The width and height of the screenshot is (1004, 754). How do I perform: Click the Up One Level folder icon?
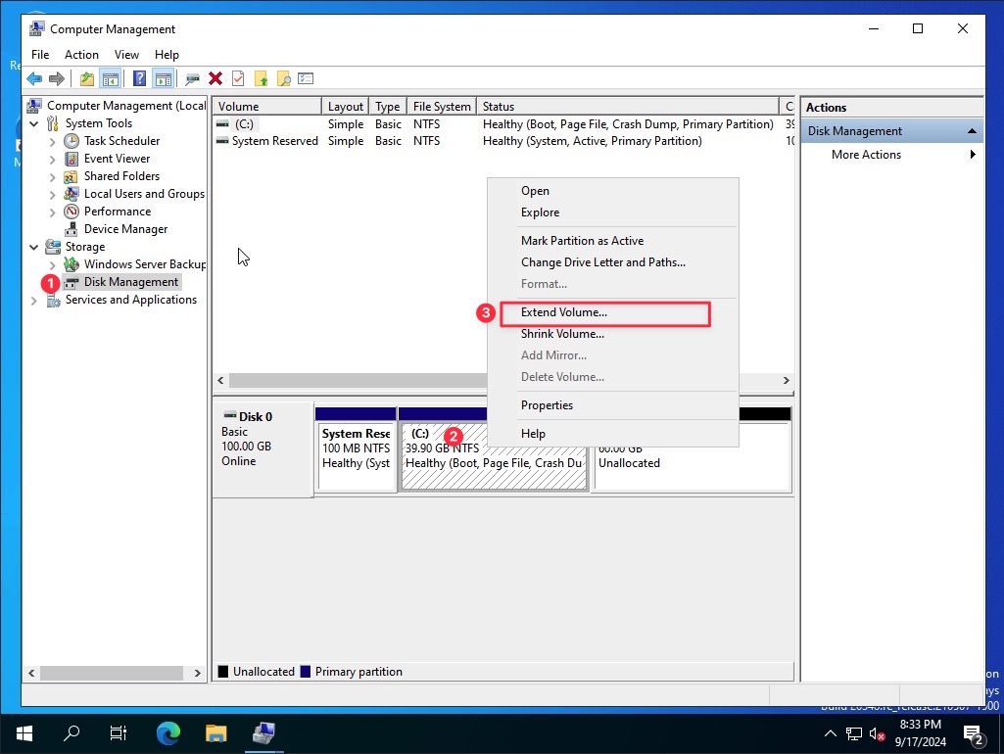(86, 78)
